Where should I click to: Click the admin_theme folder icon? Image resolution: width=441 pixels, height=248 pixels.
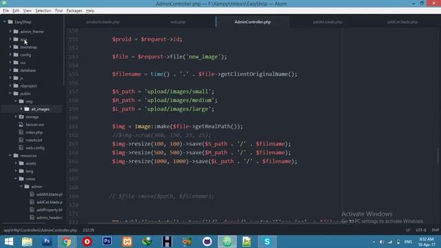(16, 32)
